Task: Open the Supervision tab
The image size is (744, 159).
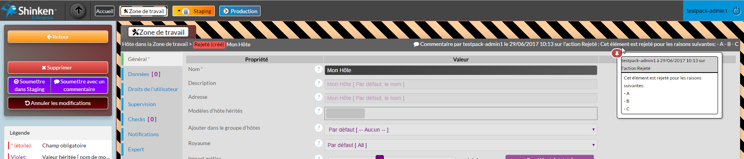Action: (142, 104)
